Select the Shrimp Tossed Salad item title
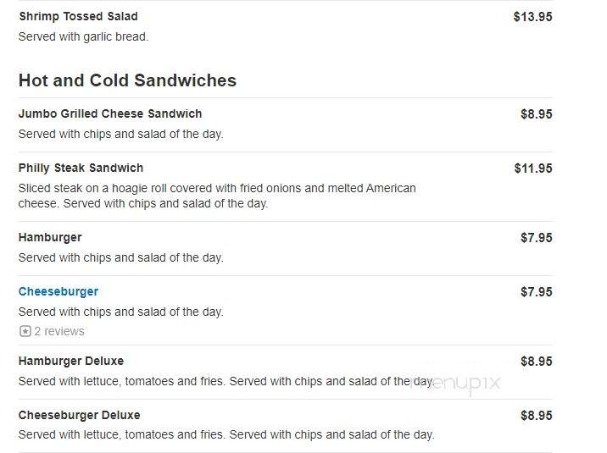 [78, 16]
